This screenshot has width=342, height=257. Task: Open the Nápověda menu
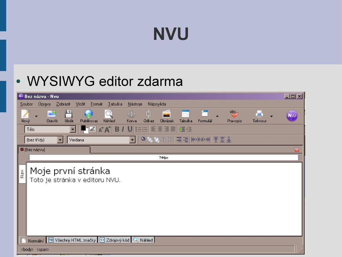(x=157, y=104)
